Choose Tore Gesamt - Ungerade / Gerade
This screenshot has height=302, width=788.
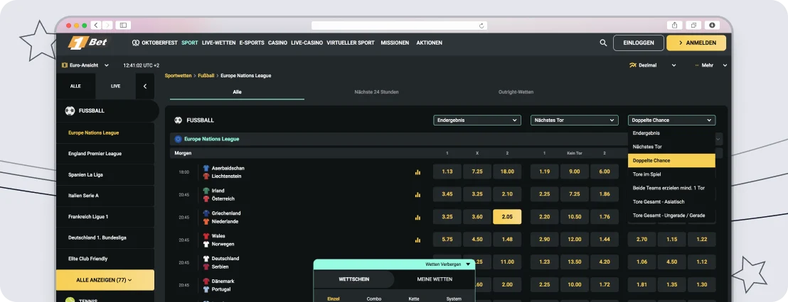[x=671, y=216]
